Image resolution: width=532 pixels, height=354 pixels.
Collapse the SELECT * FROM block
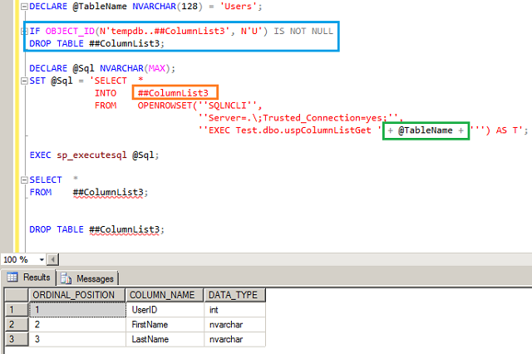pyautogui.click(x=22, y=179)
